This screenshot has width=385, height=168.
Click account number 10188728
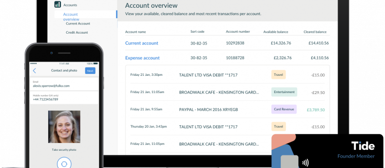pyautogui.click(x=235, y=58)
